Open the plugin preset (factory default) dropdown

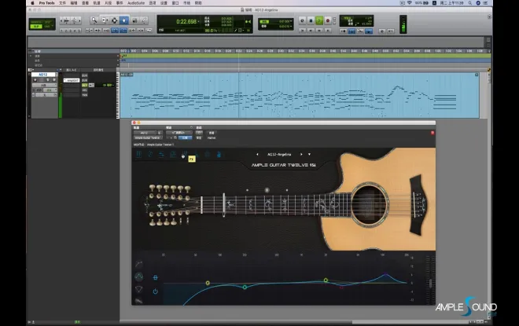[x=179, y=133]
